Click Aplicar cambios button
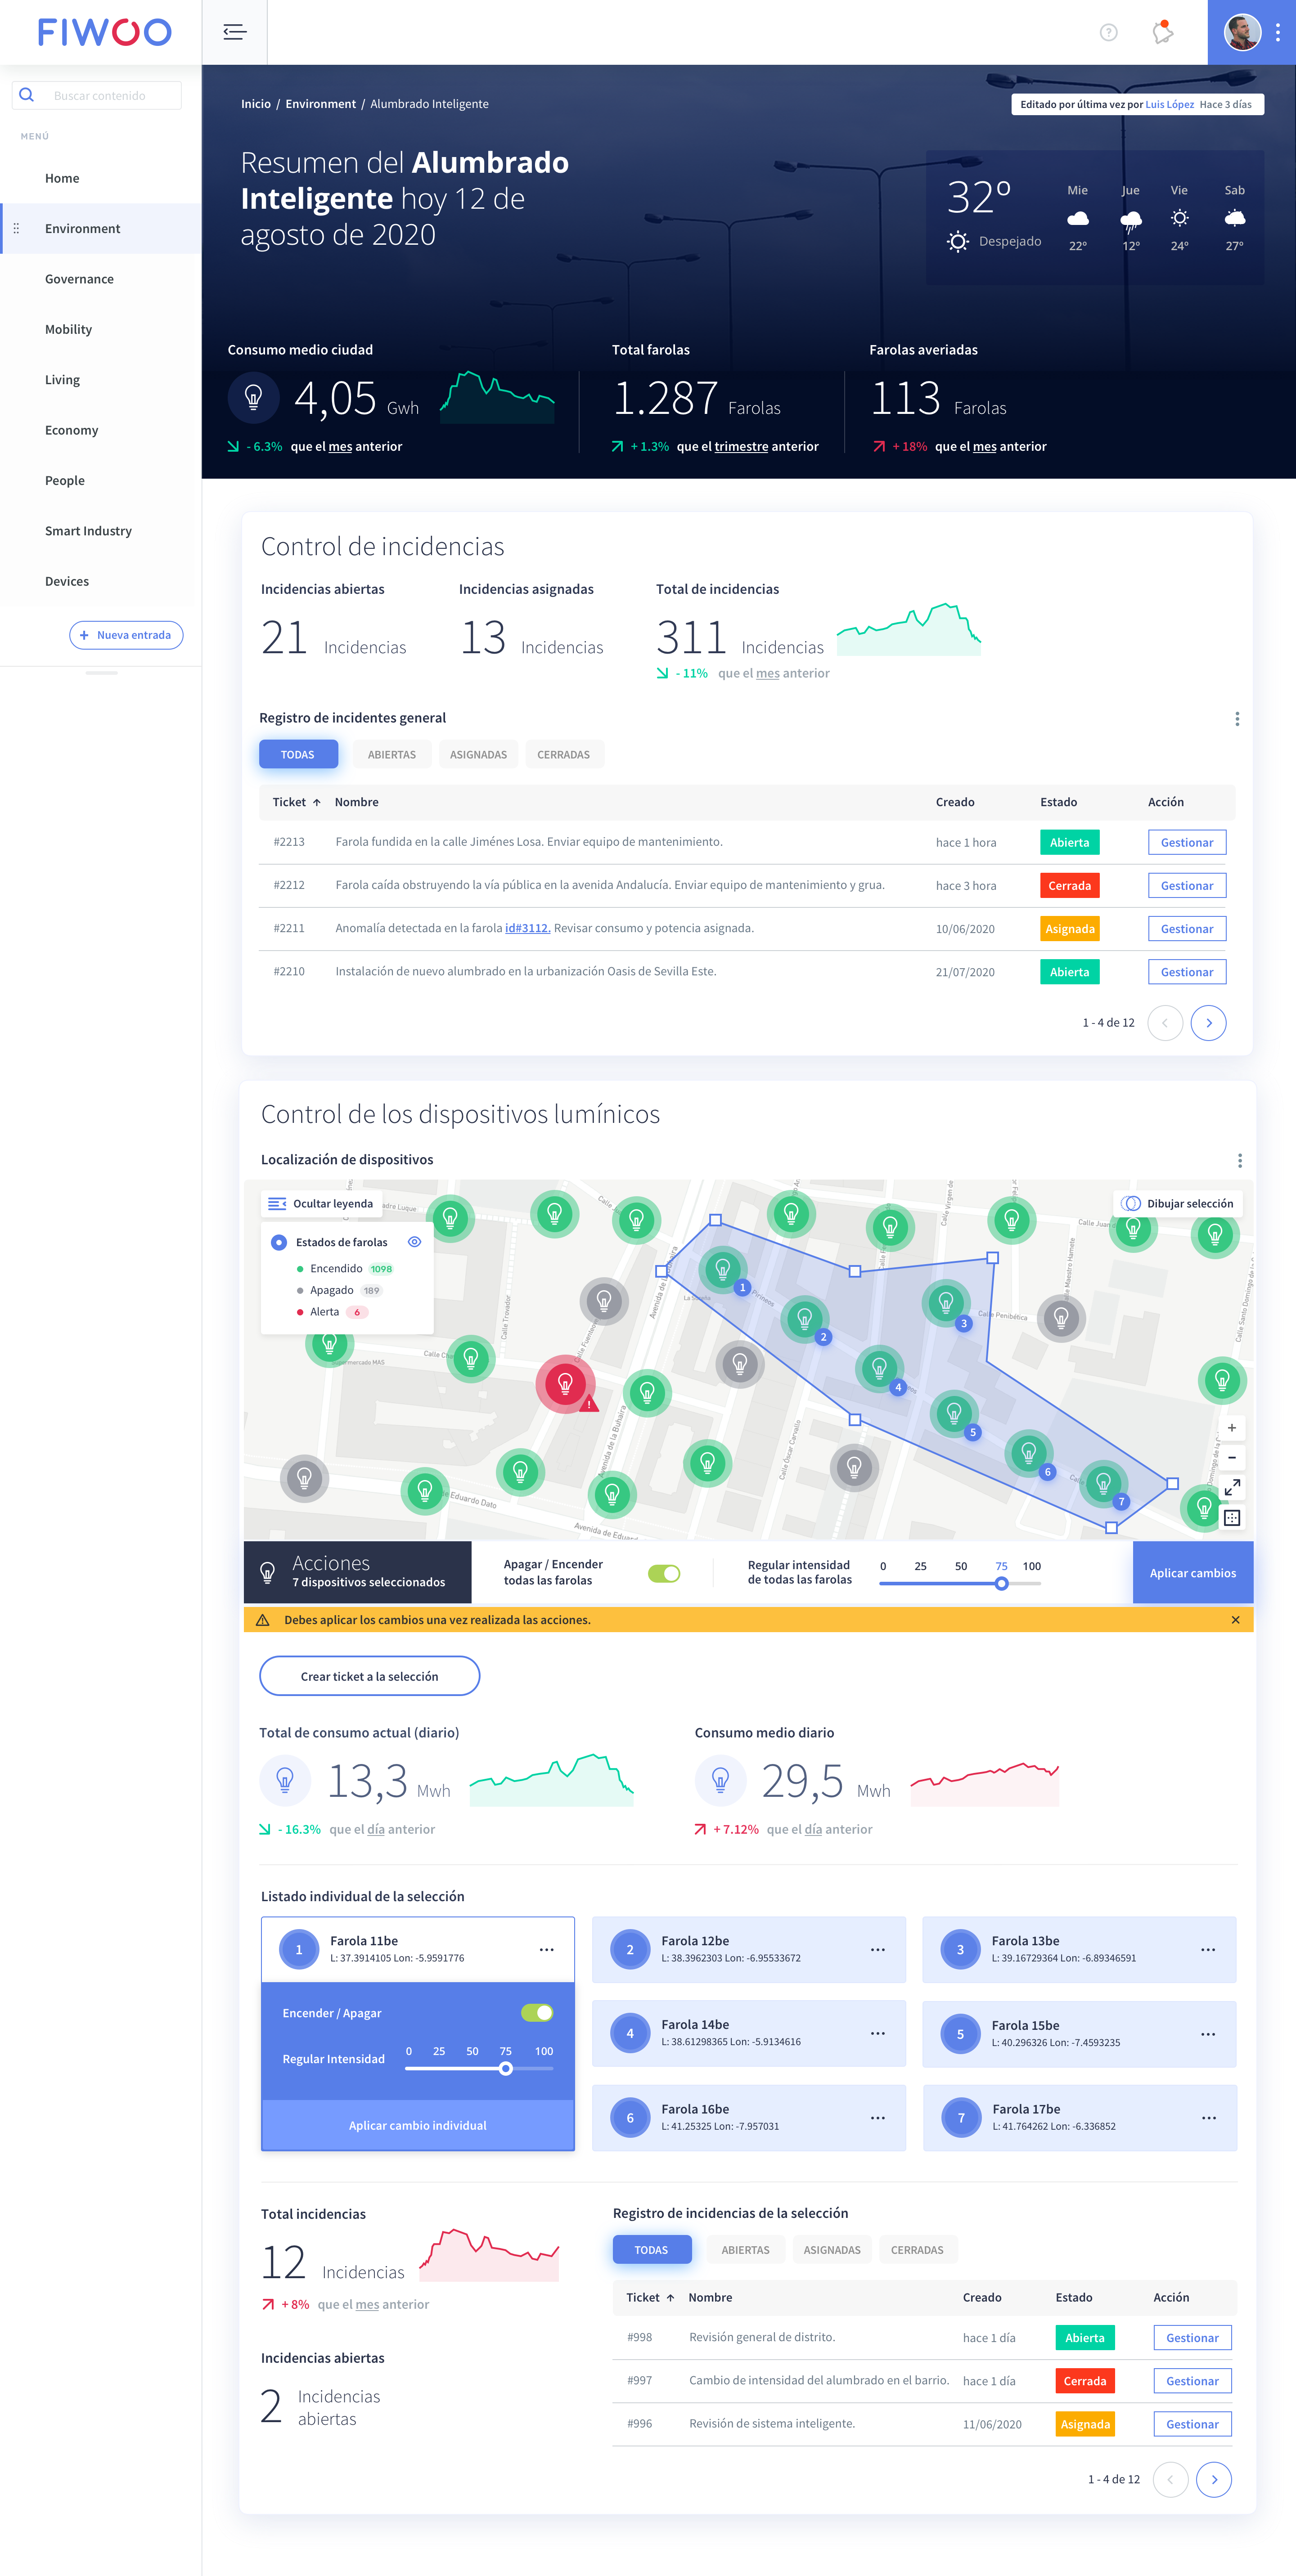The height and width of the screenshot is (2576, 1296). (1192, 1573)
